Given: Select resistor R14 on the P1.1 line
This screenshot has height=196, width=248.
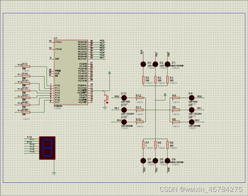Looking at the screenshot, I should pyautogui.click(x=26, y=76).
